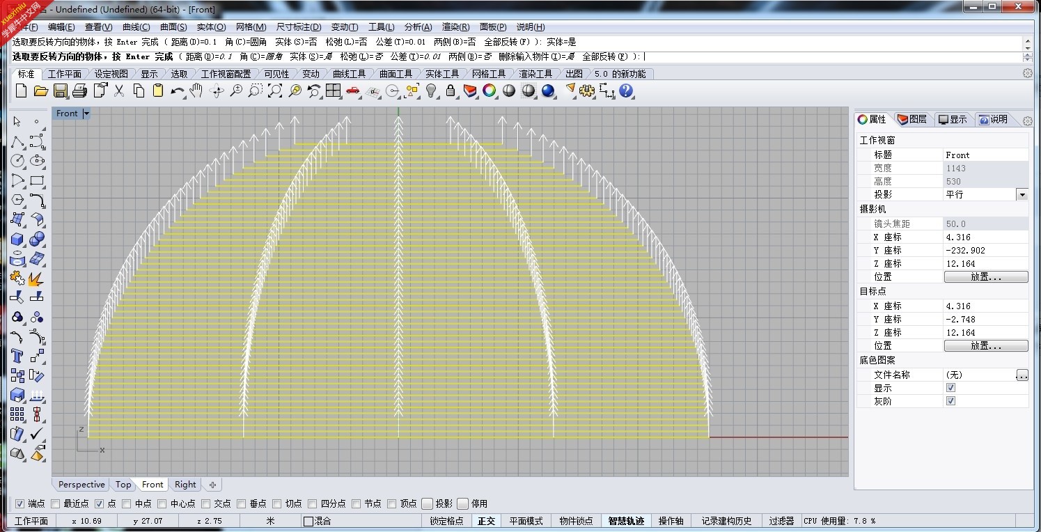1041x532 pixels.
Task: Switch to the Right viewport tab
Action: [x=185, y=485]
